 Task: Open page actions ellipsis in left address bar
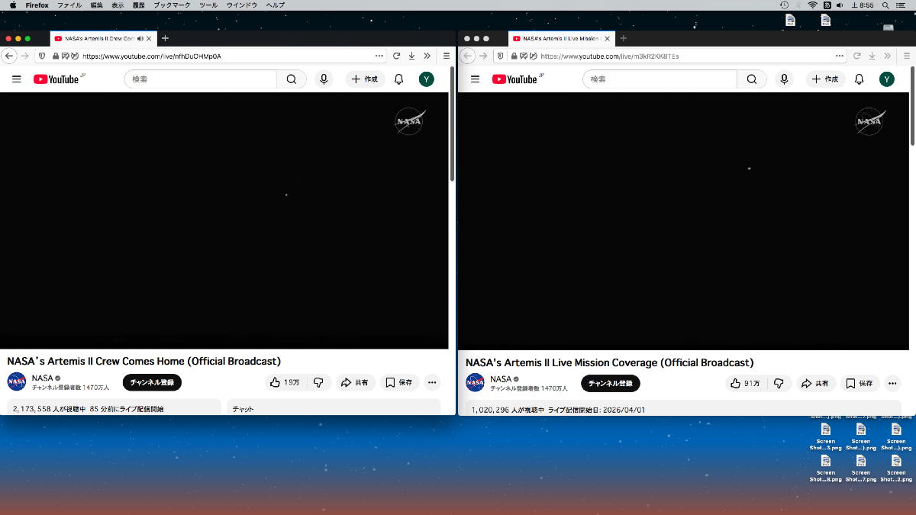(x=379, y=56)
